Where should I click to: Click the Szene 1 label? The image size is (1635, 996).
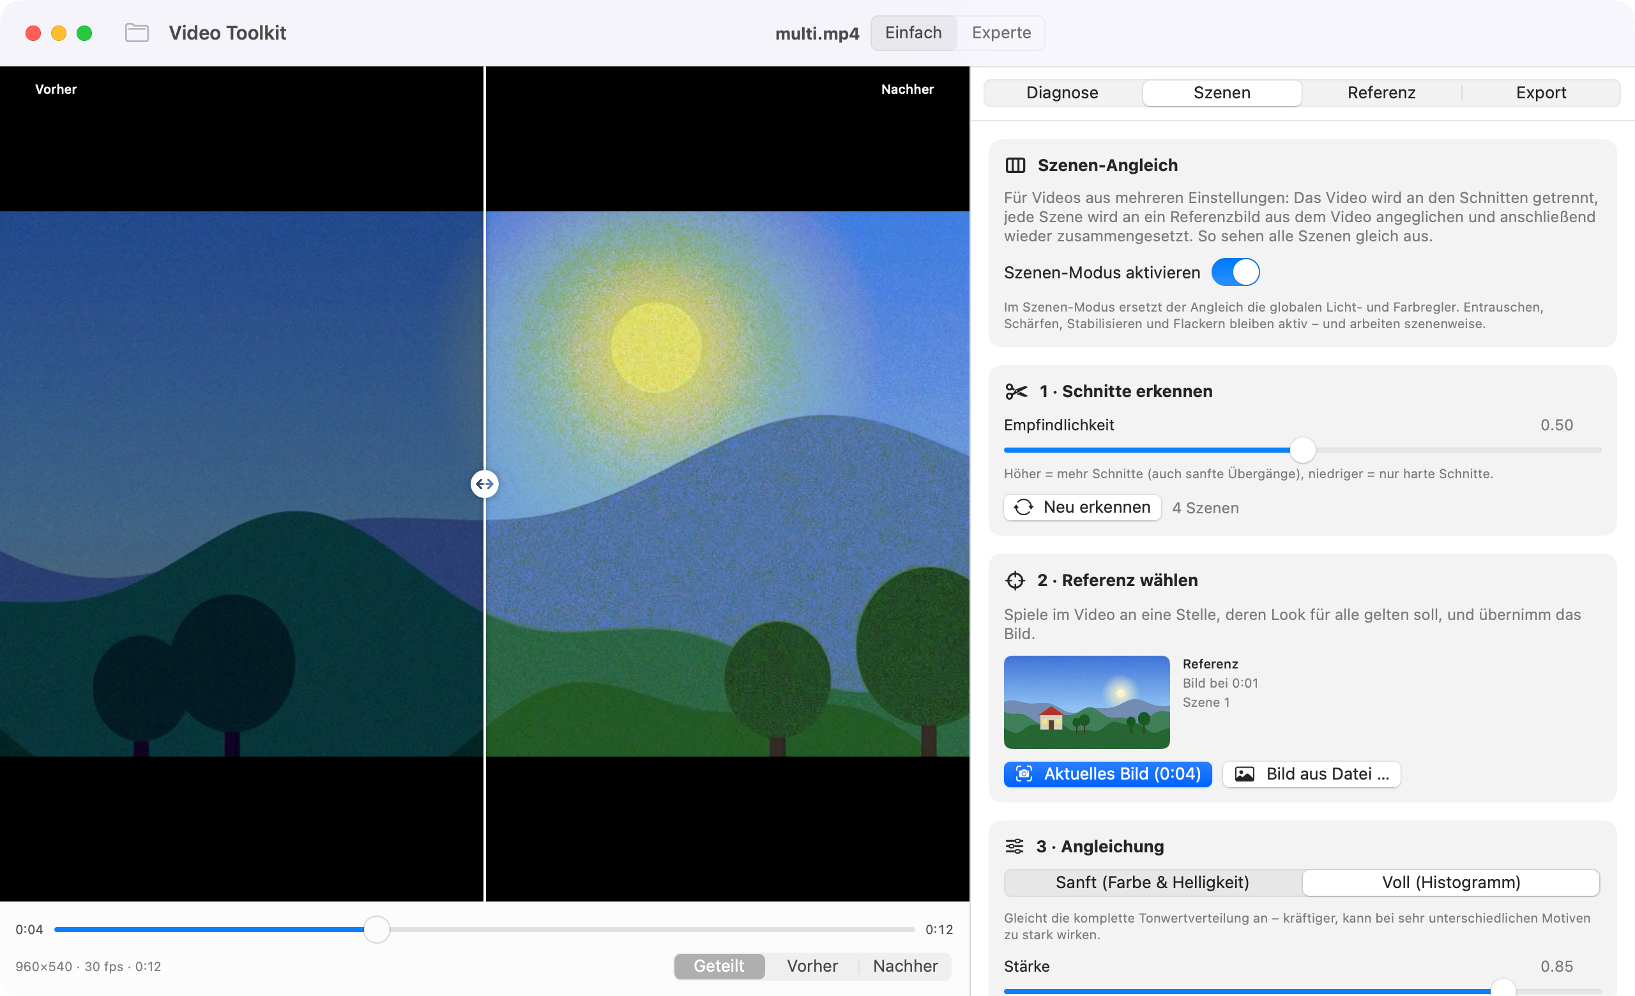(x=1206, y=702)
